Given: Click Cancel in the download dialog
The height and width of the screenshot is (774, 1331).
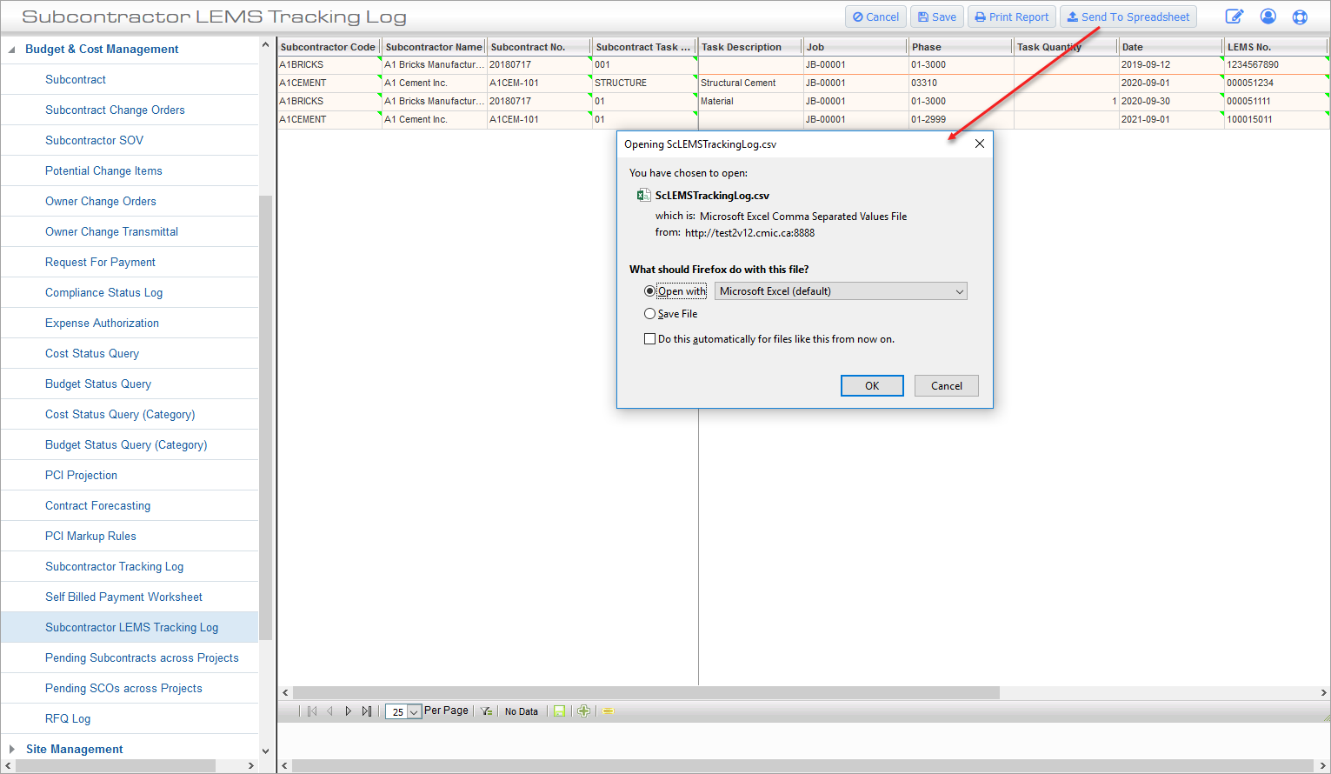Looking at the screenshot, I should coord(947,386).
